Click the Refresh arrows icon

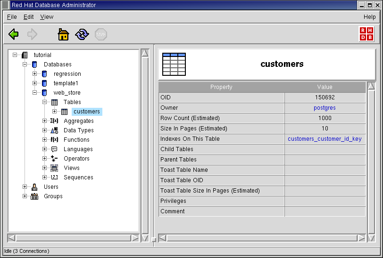[x=82, y=34]
